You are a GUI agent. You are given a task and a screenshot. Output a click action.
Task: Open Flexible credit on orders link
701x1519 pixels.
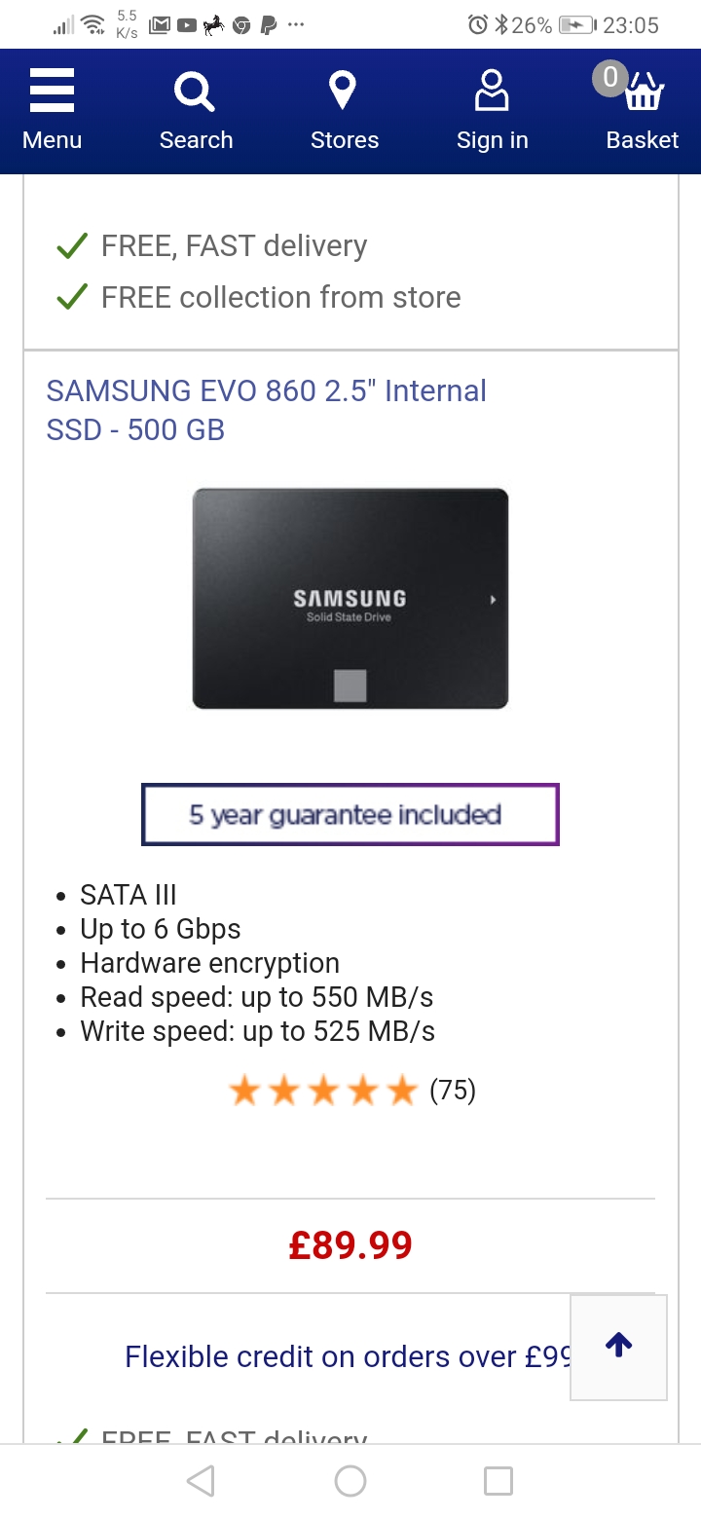point(347,1356)
